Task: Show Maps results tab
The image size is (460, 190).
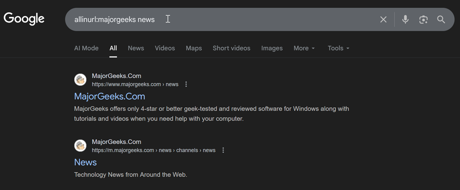Action: tap(194, 48)
